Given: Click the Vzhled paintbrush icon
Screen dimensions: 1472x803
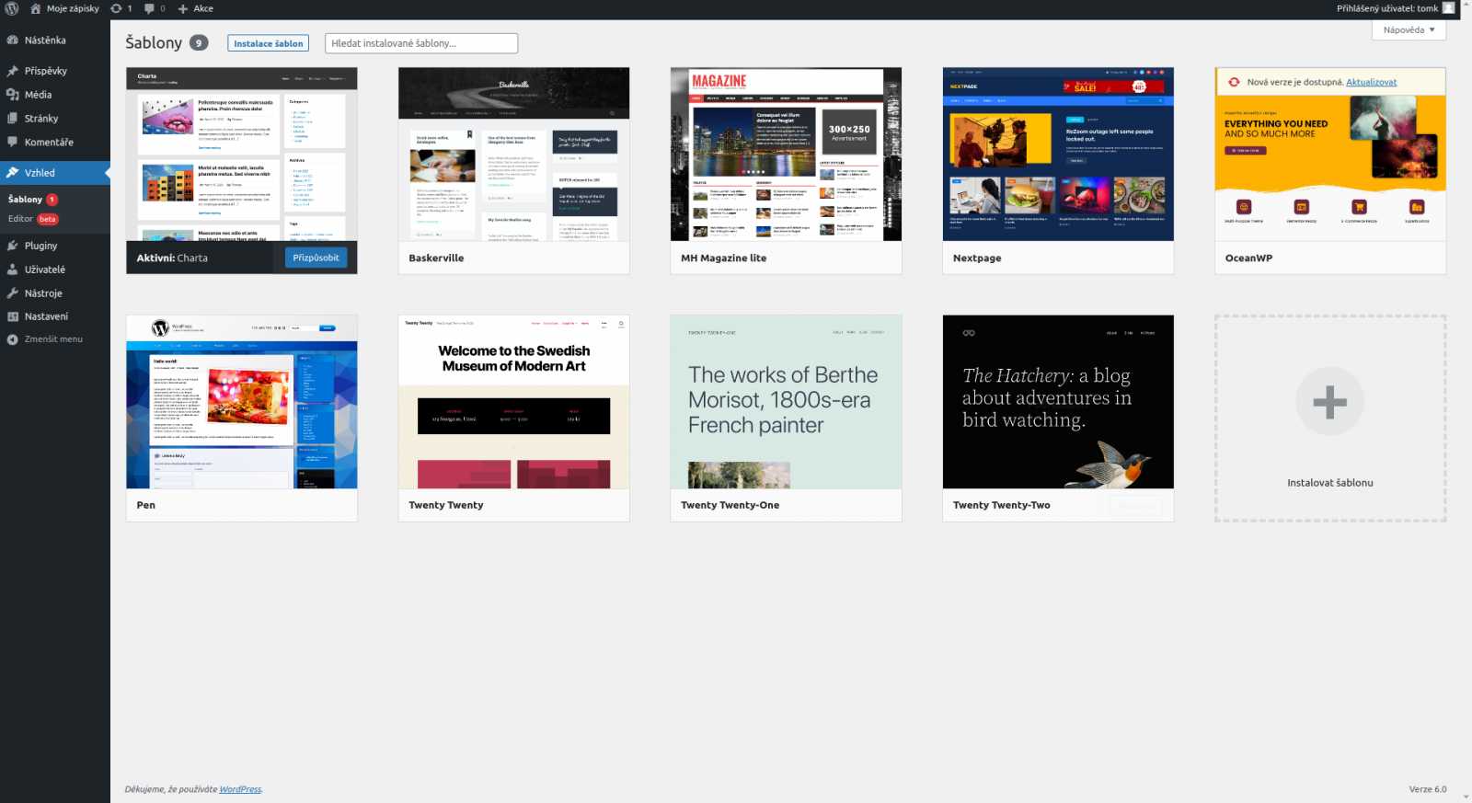Looking at the screenshot, I should 12,173.
